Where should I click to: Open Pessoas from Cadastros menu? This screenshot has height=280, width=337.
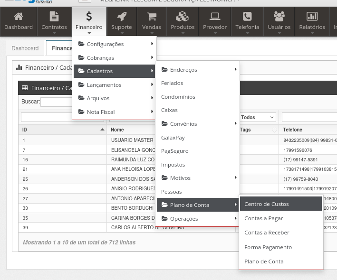(x=172, y=192)
